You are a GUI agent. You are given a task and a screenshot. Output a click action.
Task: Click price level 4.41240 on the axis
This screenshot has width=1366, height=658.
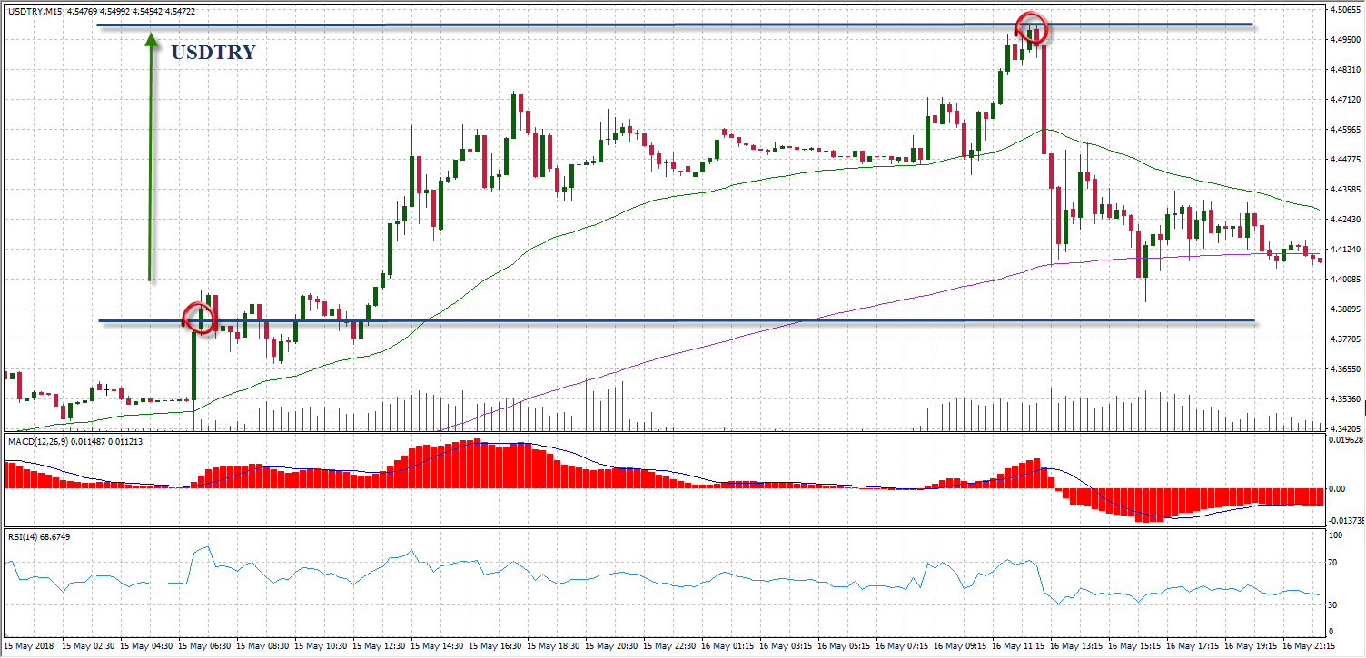pyautogui.click(x=1347, y=250)
